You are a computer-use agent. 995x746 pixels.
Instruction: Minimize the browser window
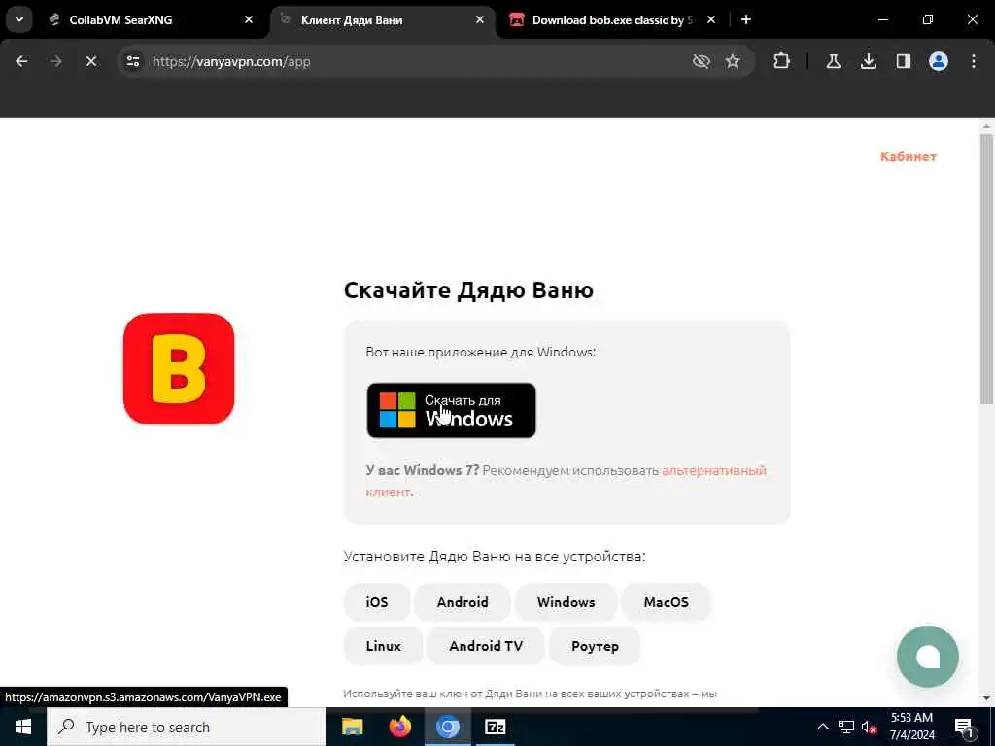[x=882, y=19]
